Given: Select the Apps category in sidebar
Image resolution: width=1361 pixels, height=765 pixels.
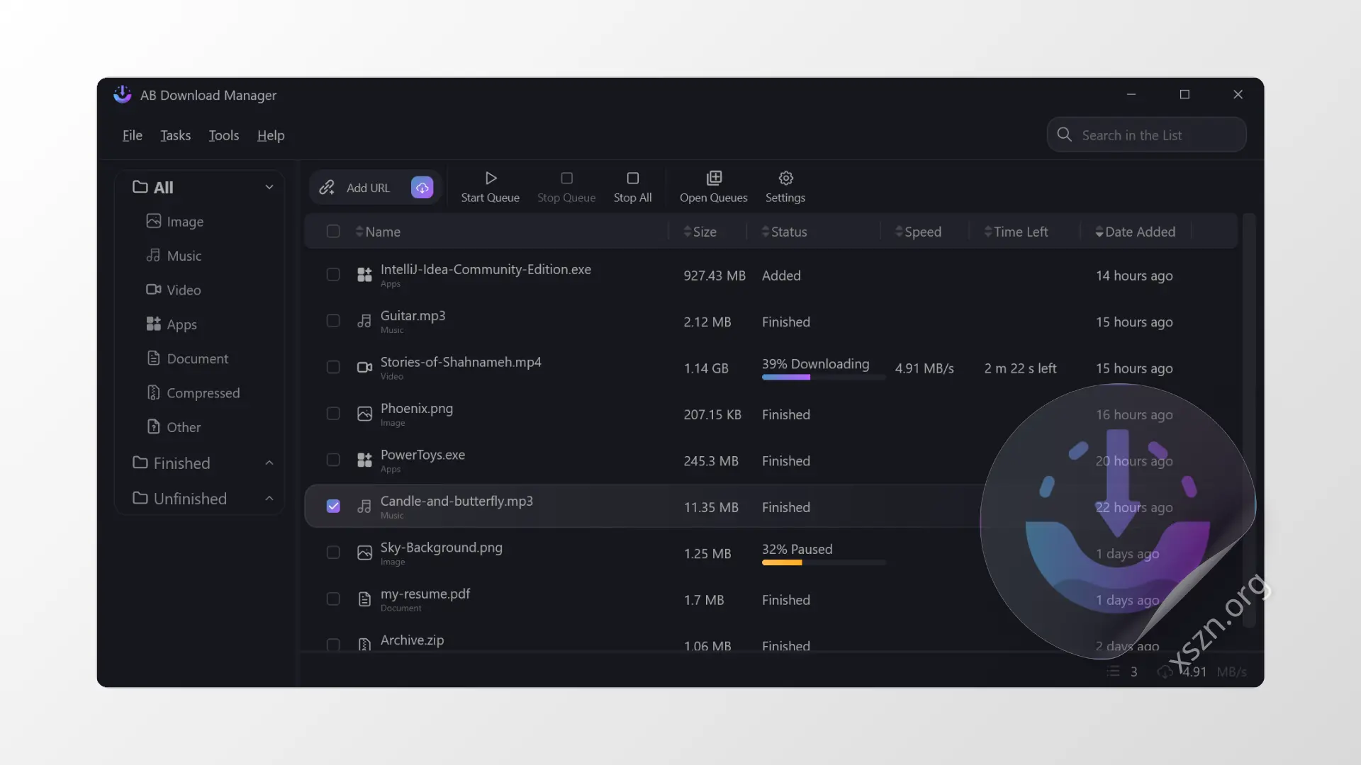Looking at the screenshot, I should point(181,324).
